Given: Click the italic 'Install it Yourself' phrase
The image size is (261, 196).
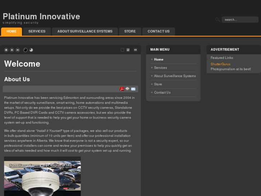Looking at the screenshot, I should pyautogui.click(x=49, y=131).
